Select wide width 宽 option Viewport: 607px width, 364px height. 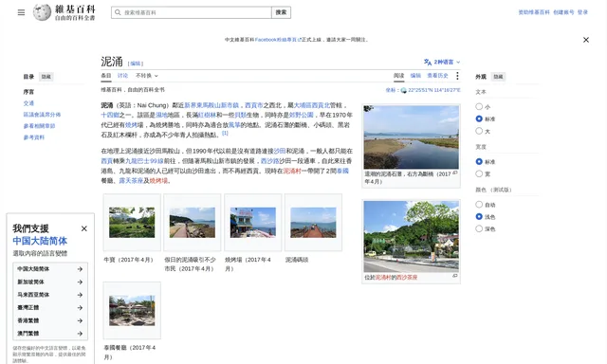479,173
